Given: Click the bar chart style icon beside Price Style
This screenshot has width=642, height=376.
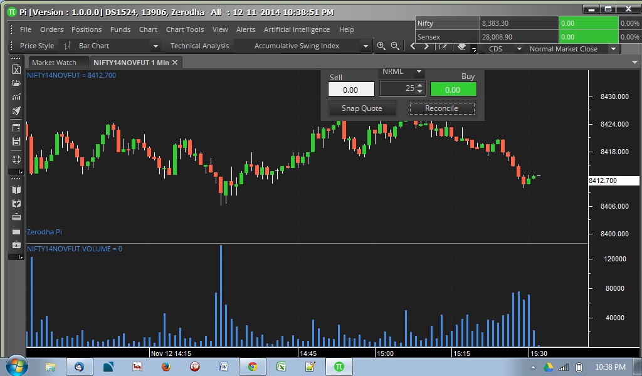Looking at the screenshot, I should coord(67,45).
